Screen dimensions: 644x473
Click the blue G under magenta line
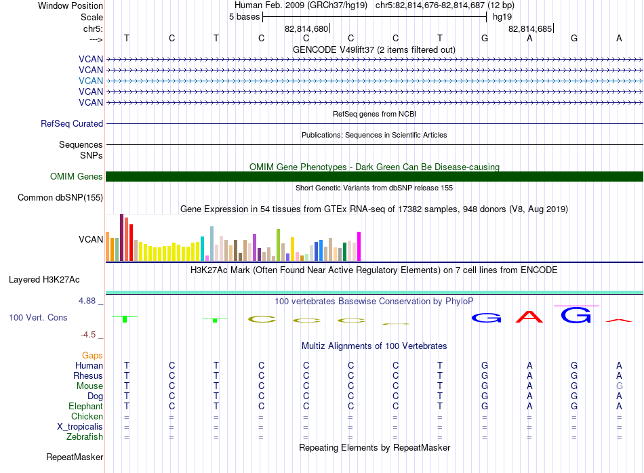576,315
